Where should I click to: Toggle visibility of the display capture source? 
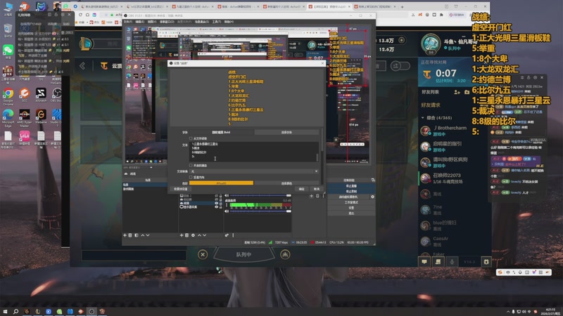(217, 206)
